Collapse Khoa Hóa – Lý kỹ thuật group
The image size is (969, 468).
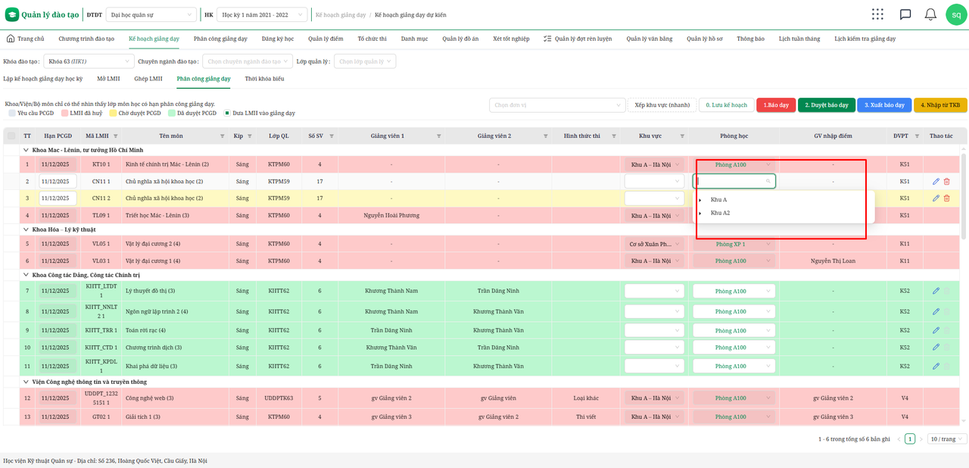point(26,229)
